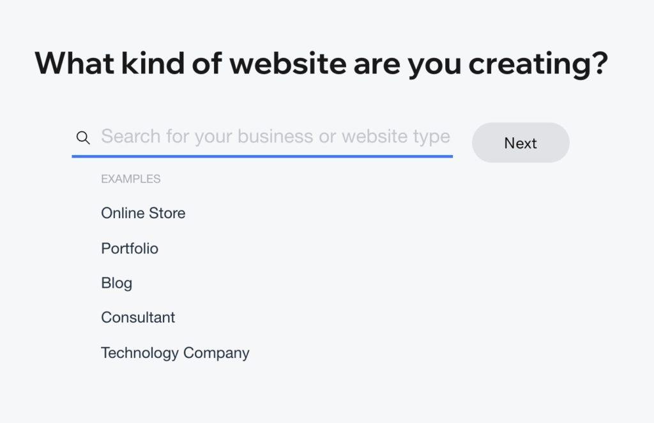Click the word "Online" in the examples list
The image size is (654, 423).
pyautogui.click(x=122, y=213)
